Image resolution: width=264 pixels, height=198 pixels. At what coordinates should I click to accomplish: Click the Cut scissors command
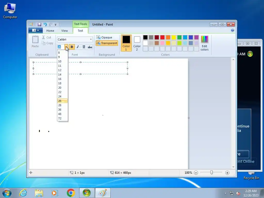click(x=46, y=37)
